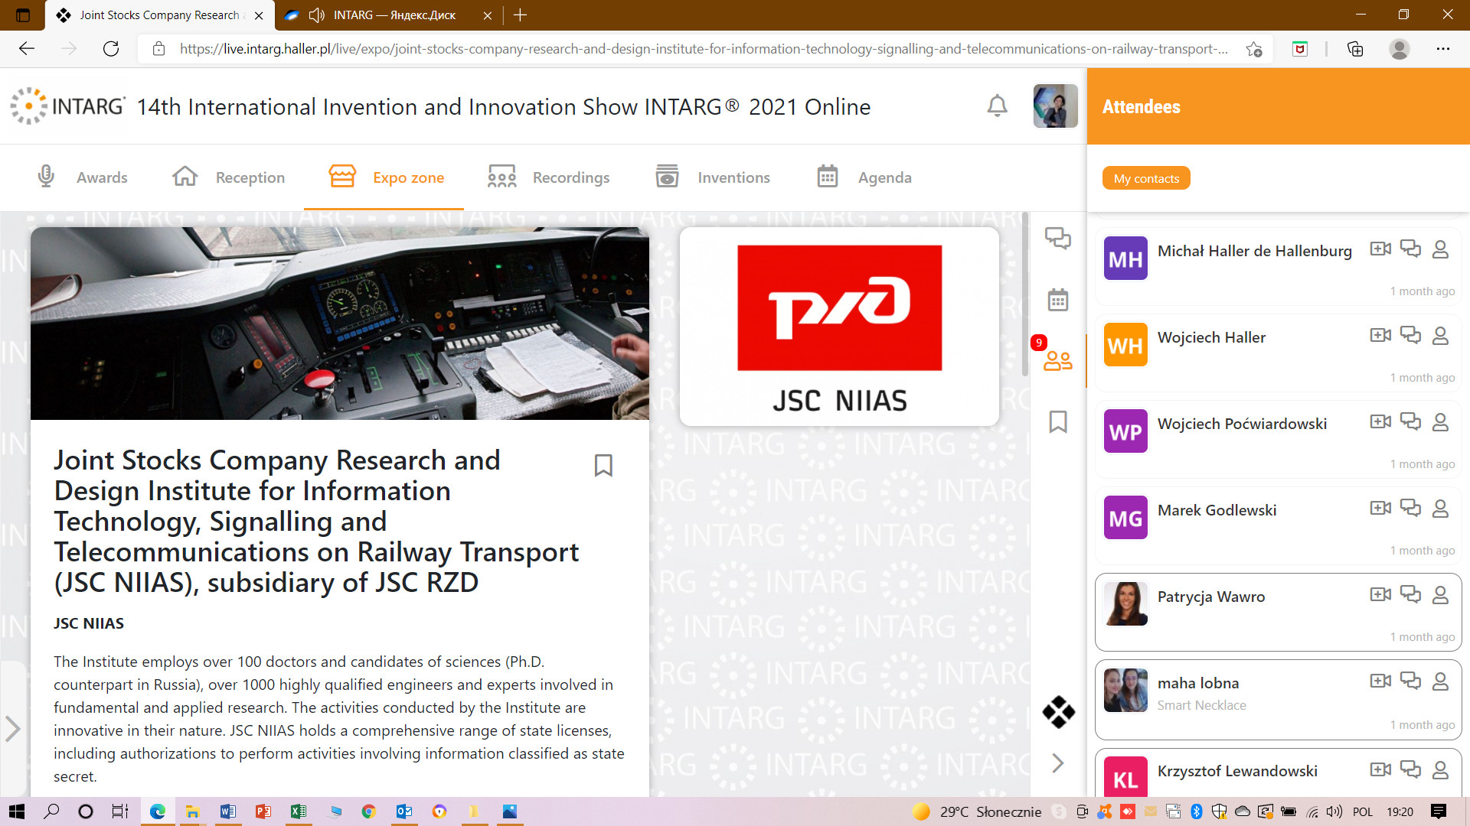The height and width of the screenshot is (826, 1470).
Task: Click the MH avatar of Michał Haller
Action: click(1125, 259)
